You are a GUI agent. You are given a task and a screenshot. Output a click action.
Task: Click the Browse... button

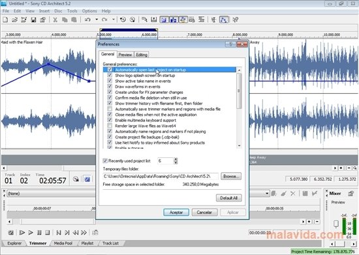point(231,176)
